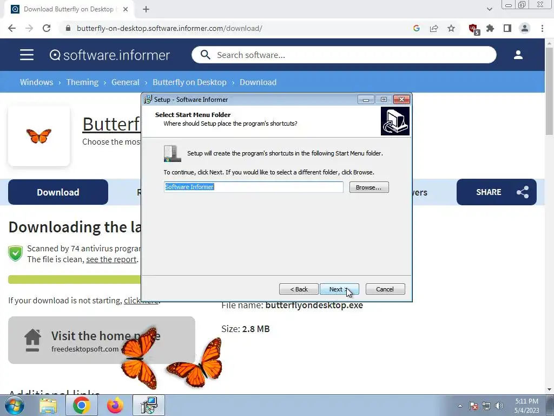
Task: Open see the report link
Action: coord(111,259)
